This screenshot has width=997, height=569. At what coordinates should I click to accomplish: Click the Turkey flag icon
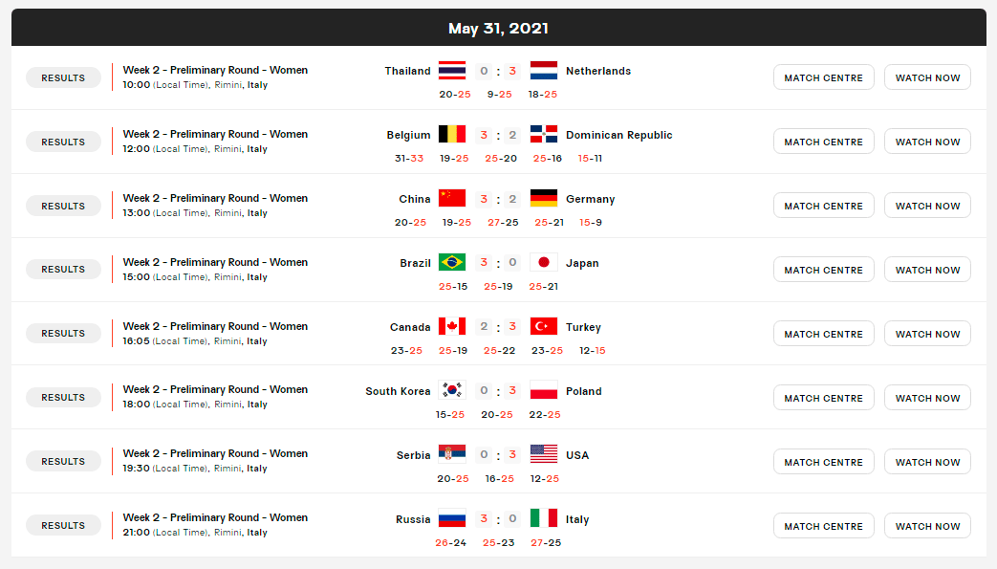pos(544,326)
